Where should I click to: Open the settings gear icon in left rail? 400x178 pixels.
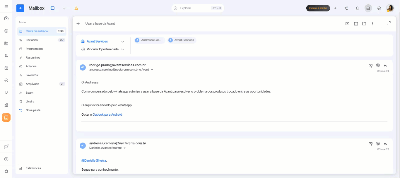click(6, 172)
